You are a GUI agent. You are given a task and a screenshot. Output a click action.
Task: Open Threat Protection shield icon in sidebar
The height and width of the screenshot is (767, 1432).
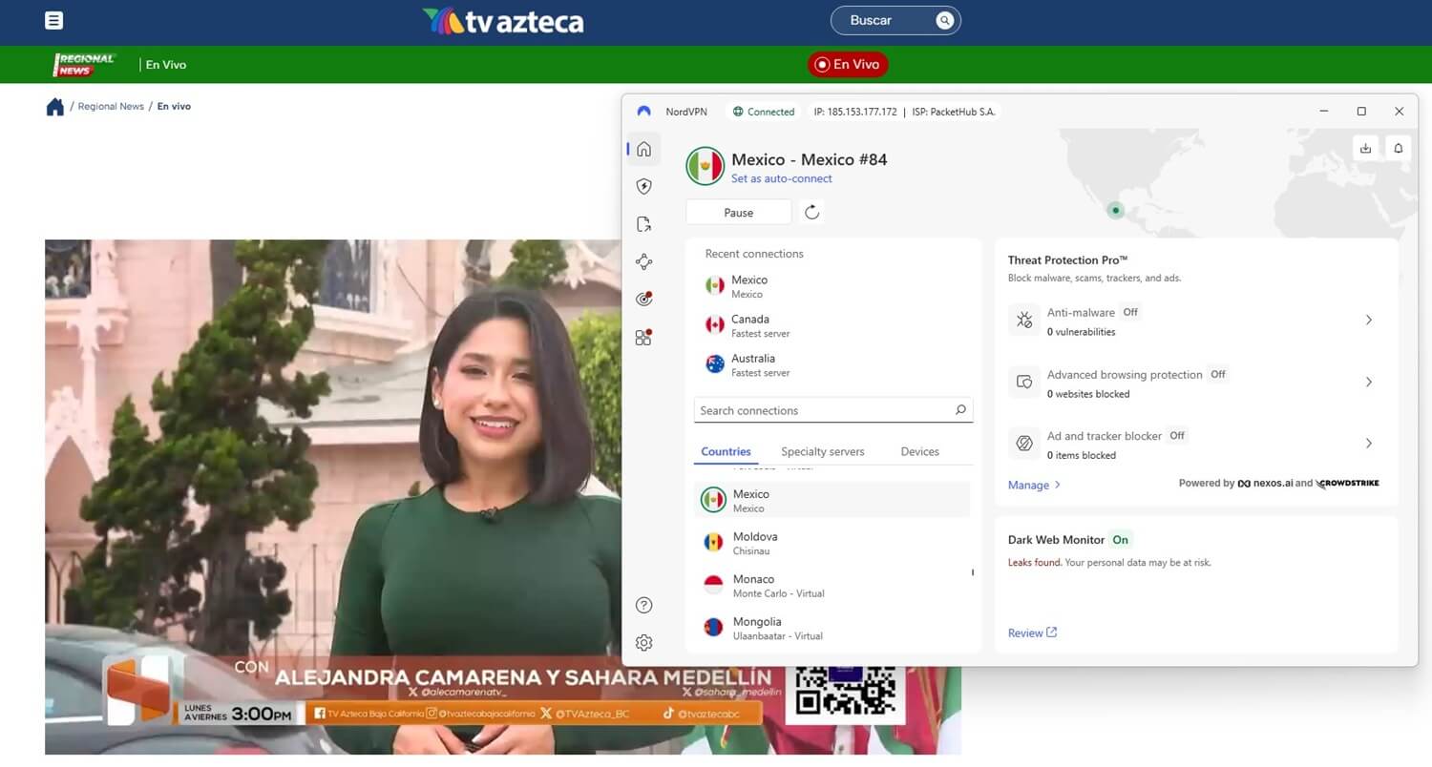coord(643,186)
